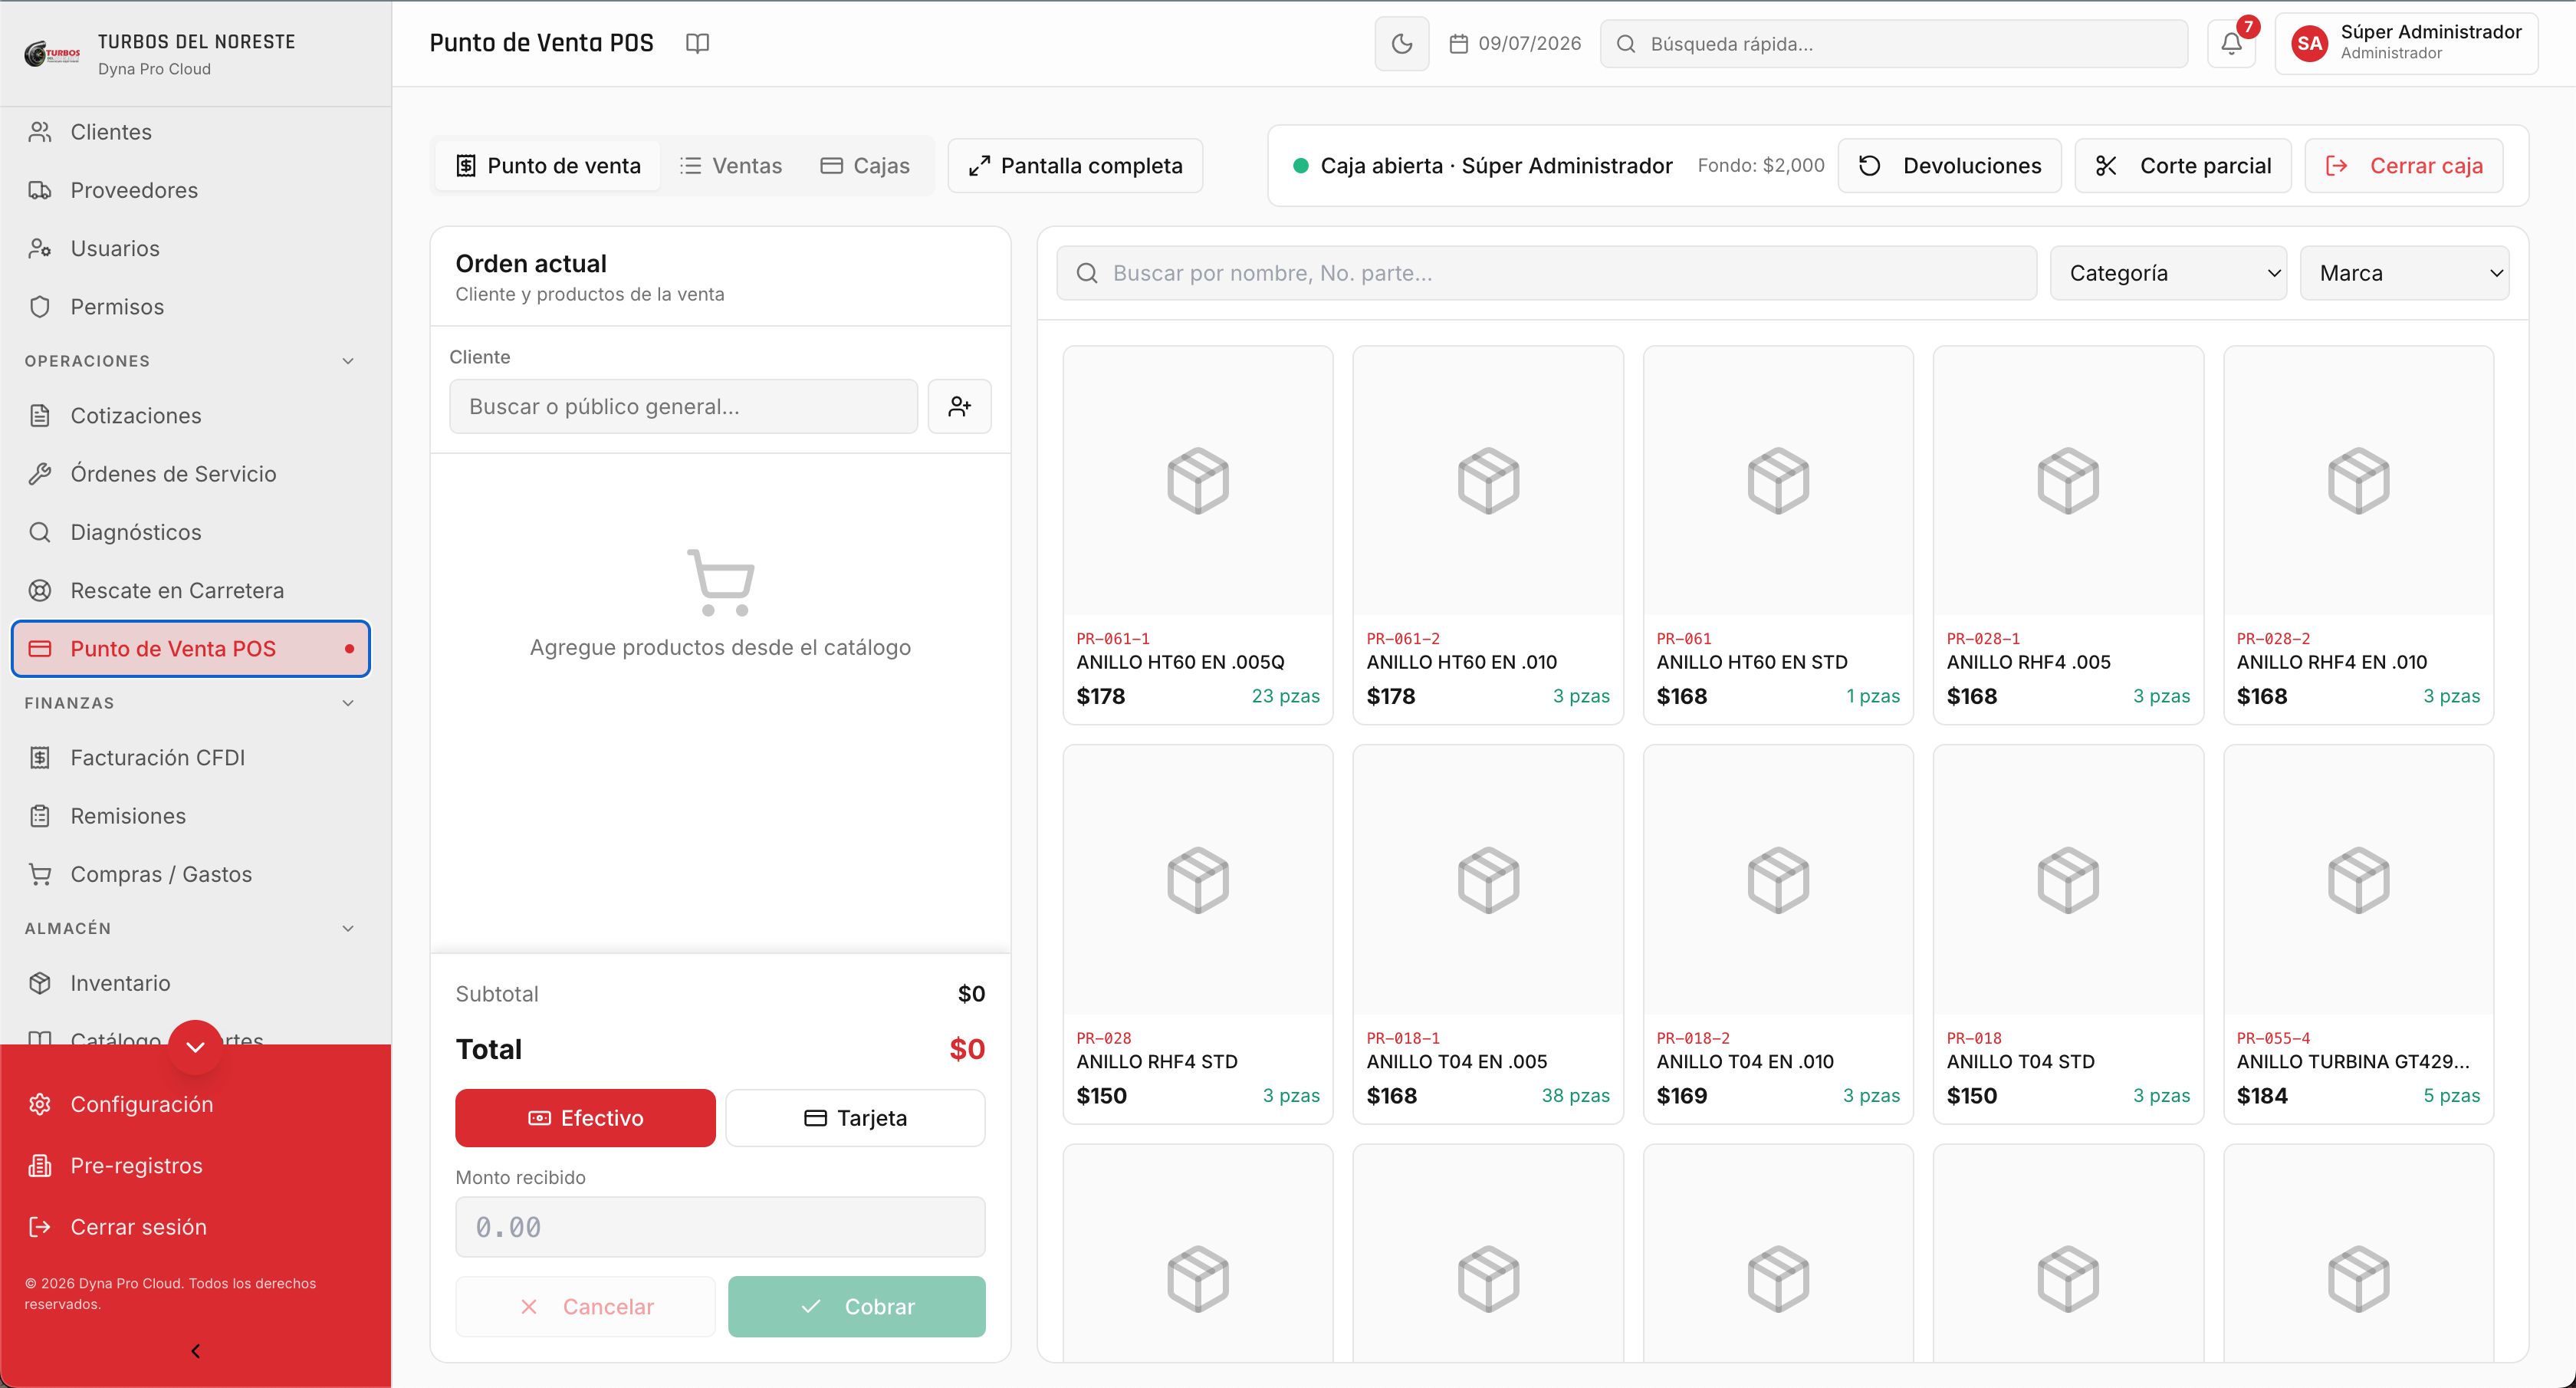Click the Inventario box icon

pos(40,983)
